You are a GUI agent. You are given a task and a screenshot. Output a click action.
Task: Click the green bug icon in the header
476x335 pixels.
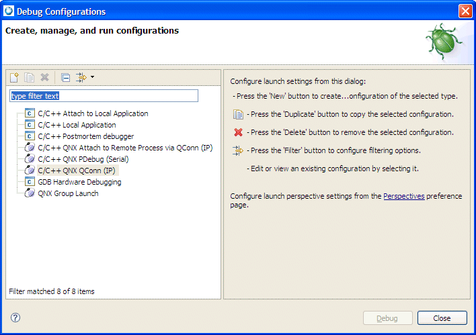pyautogui.click(x=443, y=42)
